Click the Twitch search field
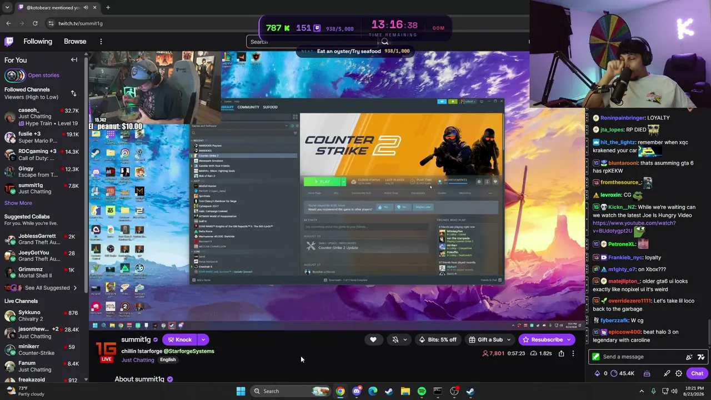 pyautogui.click(x=312, y=42)
